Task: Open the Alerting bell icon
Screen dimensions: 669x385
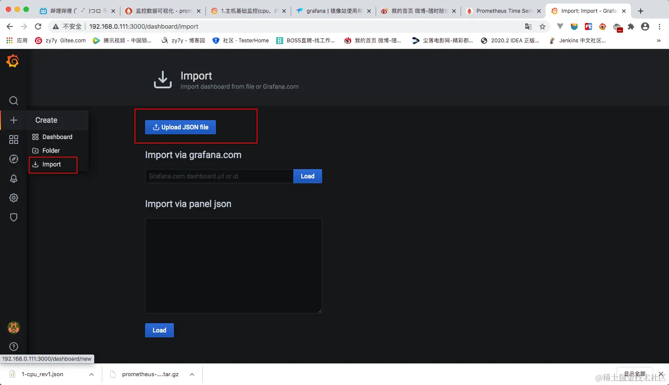Action: point(14,178)
